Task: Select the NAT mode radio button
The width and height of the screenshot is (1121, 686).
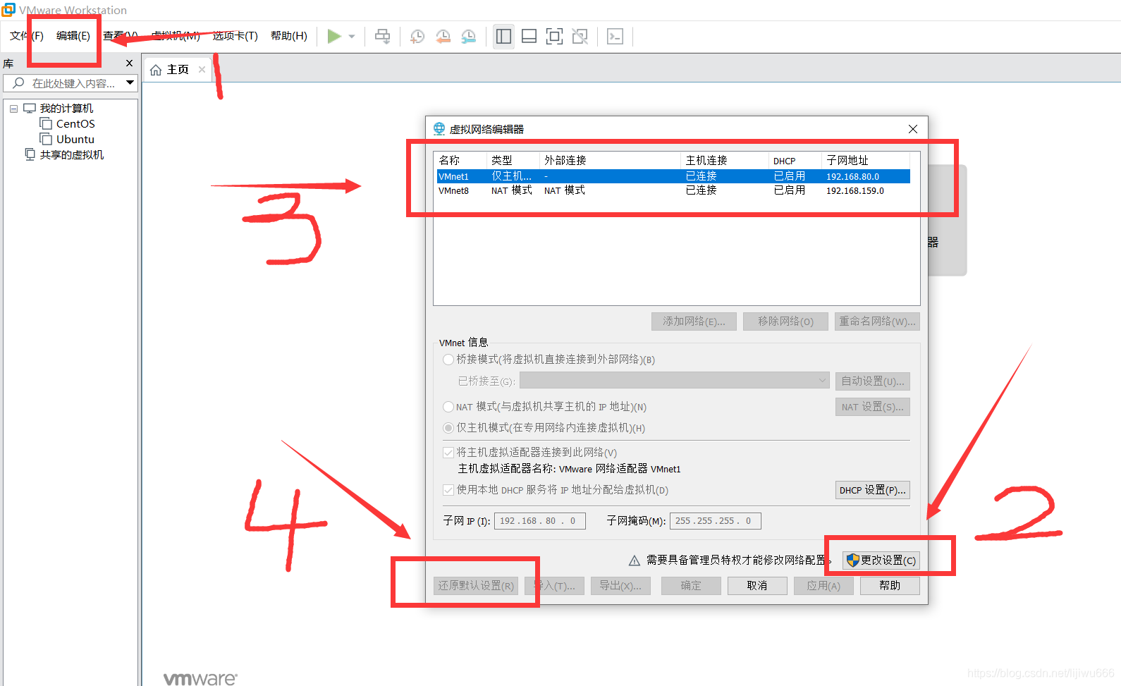Action: pyautogui.click(x=448, y=407)
